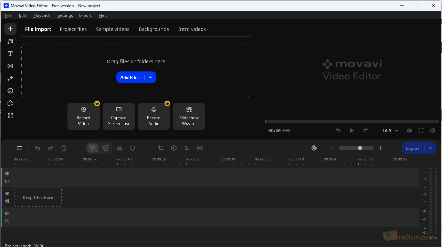Open the Transitions bow-tie panel

[10, 66]
